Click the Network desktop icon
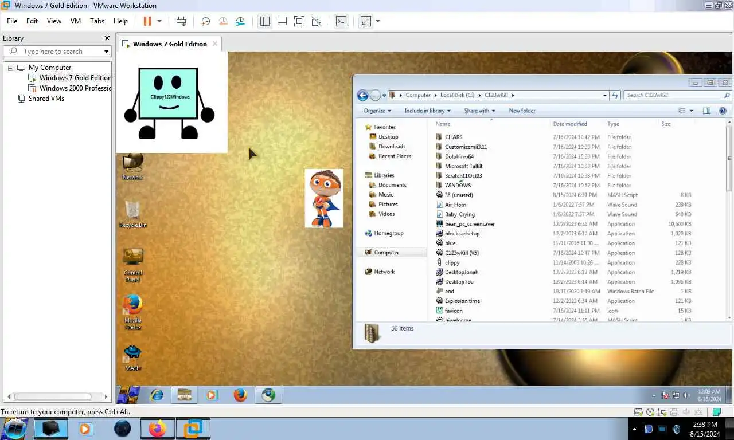734x440 pixels. [x=133, y=167]
